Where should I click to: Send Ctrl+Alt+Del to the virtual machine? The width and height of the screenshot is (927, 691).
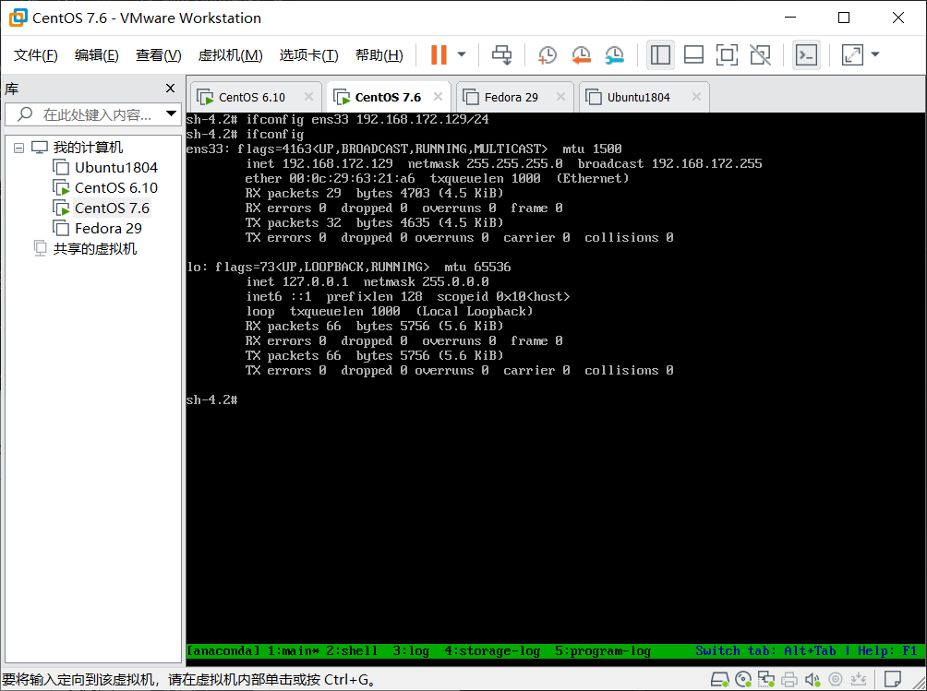(502, 55)
